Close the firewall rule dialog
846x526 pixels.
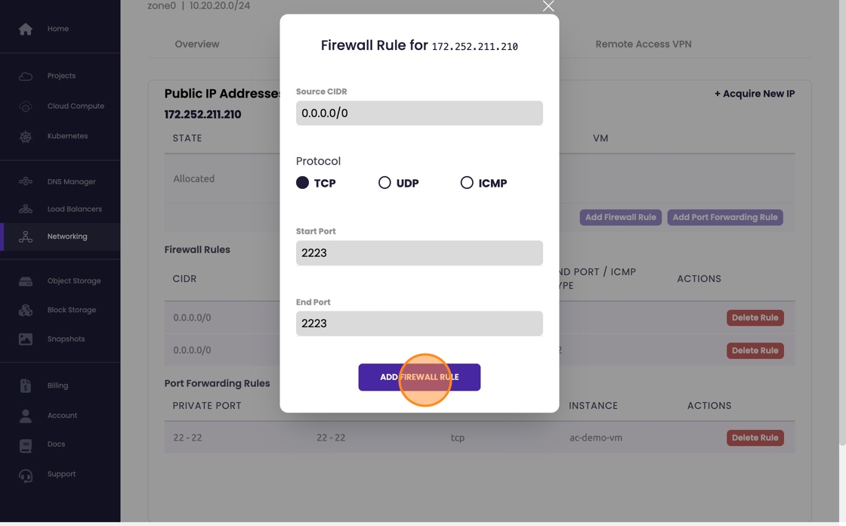click(548, 7)
